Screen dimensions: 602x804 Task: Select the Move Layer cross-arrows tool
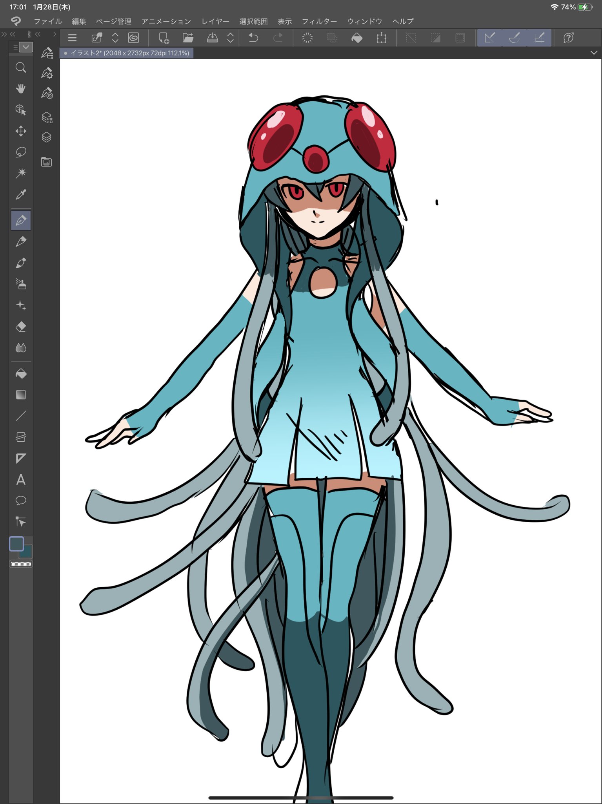(x=21, y=131)
